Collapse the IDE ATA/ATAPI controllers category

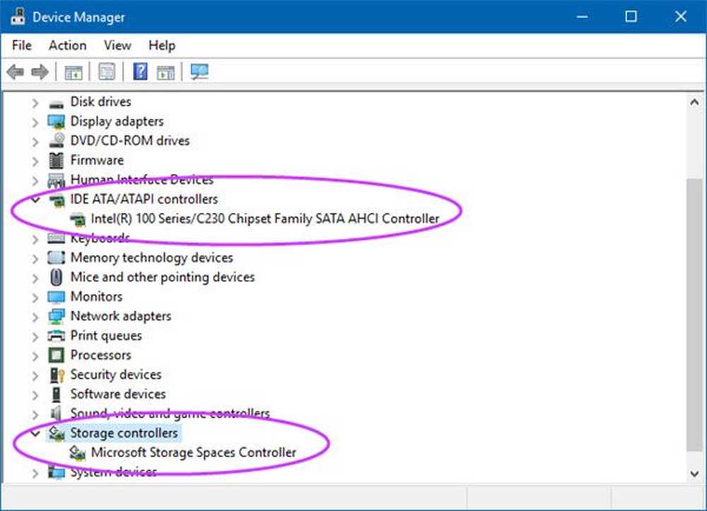(x=35, y=199)
